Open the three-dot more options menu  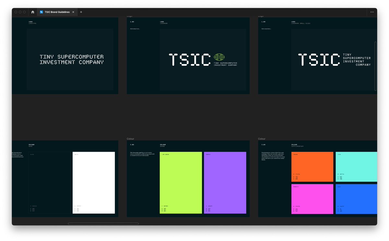372,12
